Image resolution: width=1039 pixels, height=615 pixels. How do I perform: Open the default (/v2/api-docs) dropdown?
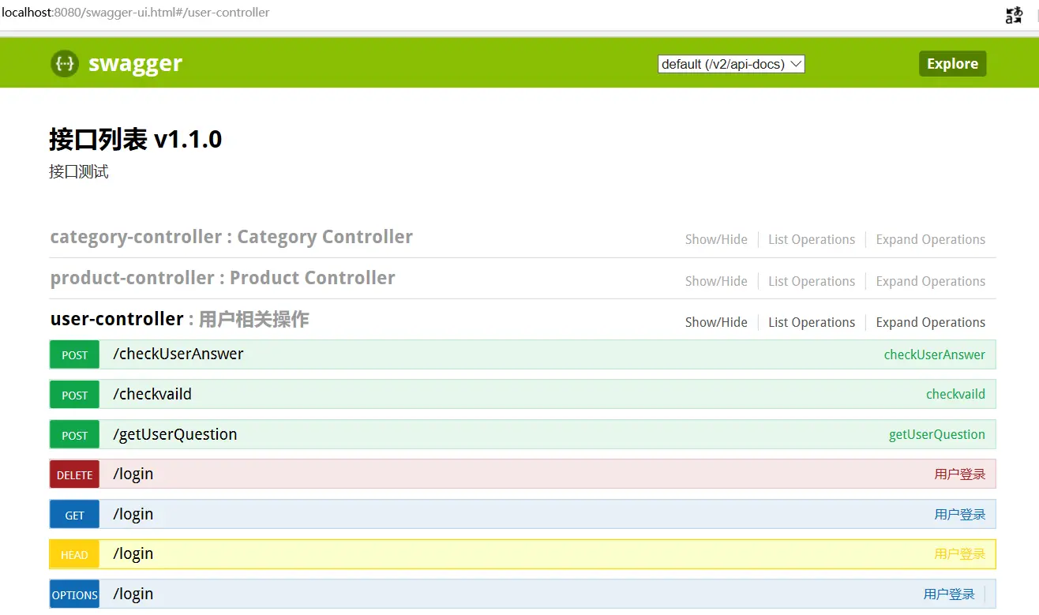click(731, 64)
